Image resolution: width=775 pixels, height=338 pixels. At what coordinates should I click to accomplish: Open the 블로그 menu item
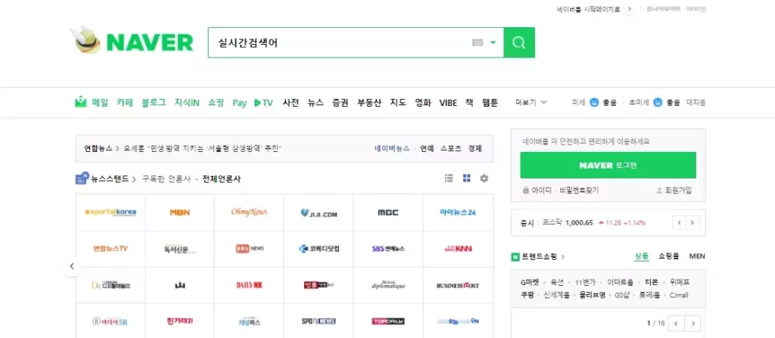coord(153,103)
